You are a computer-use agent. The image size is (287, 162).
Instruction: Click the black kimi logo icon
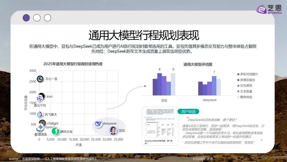[42, 96]
